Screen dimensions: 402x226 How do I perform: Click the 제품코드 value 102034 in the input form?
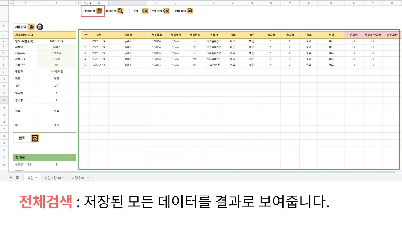[x=57, y=53]
